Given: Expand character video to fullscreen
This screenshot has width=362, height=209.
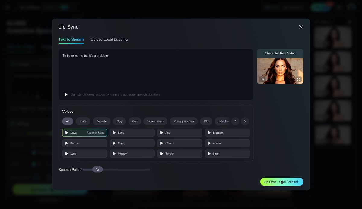Looking at the screenshot, I should coord(298,79).
